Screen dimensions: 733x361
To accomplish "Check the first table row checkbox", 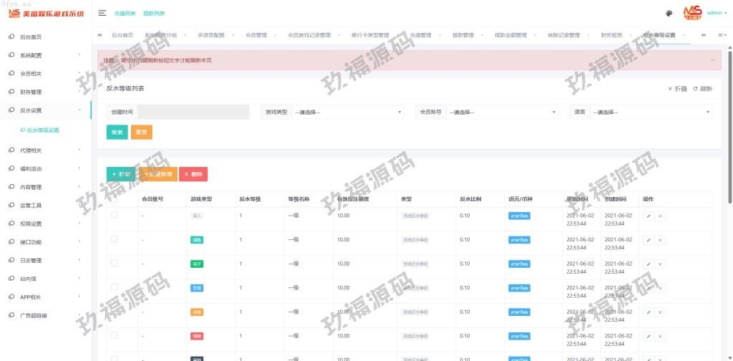I will (x=114, y=215).
